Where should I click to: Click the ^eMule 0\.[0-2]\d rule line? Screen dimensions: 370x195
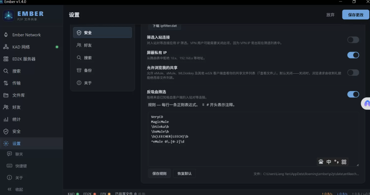[x=168, y=142]
